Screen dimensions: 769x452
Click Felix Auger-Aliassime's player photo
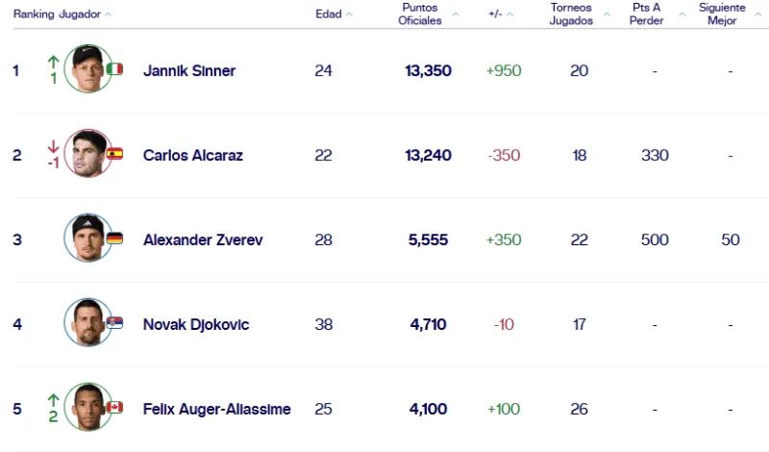point(87,408)
